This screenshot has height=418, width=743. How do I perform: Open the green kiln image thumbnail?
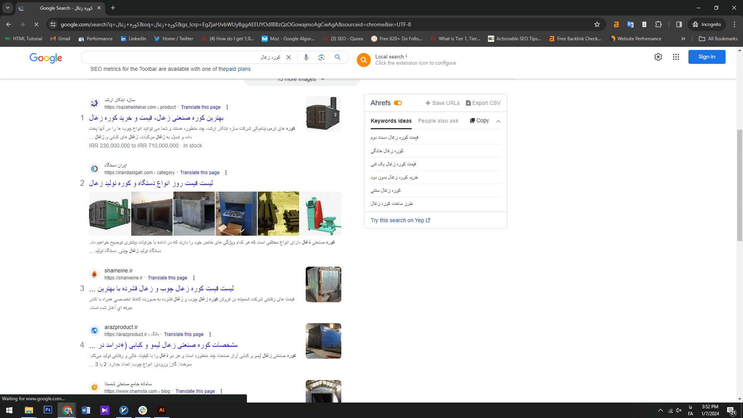tap(110, 214)
